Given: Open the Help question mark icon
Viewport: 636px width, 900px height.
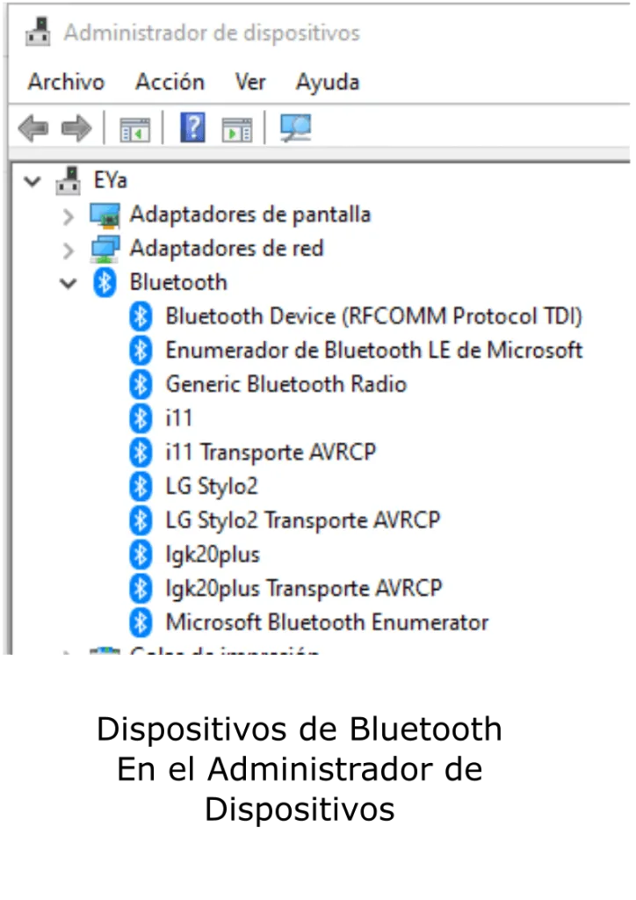Looking at the screenshot, I should [192, 127].
